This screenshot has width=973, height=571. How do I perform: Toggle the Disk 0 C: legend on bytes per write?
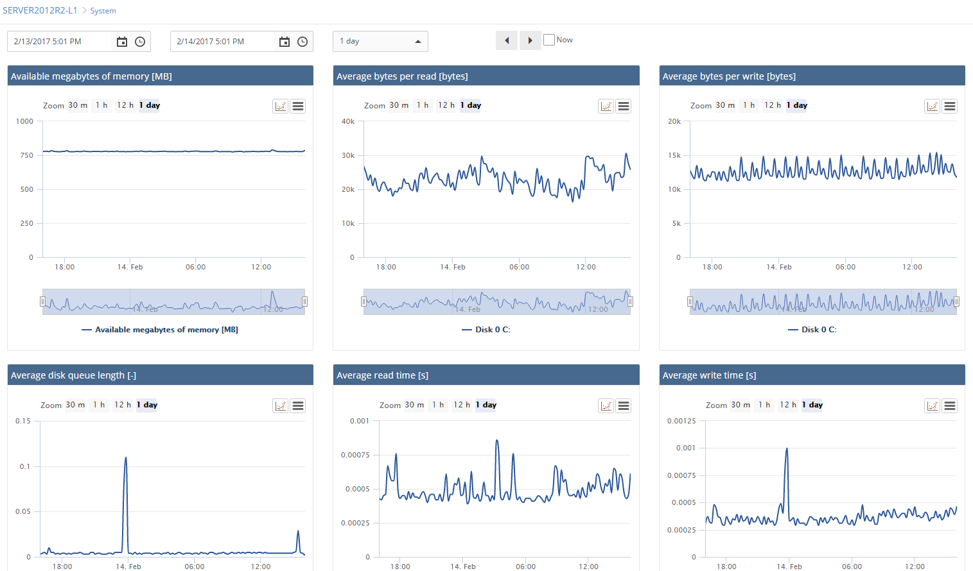(812, 329)
